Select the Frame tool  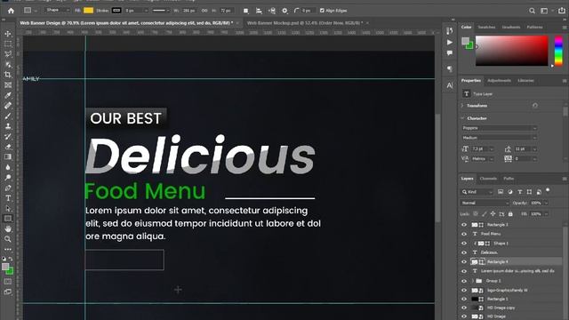tap(8, 85)
